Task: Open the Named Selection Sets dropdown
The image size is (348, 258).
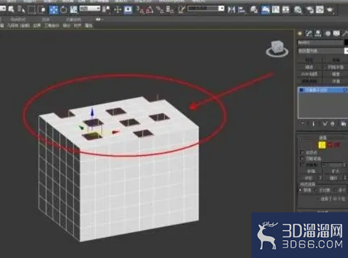Action: click(x=206, y=8)
